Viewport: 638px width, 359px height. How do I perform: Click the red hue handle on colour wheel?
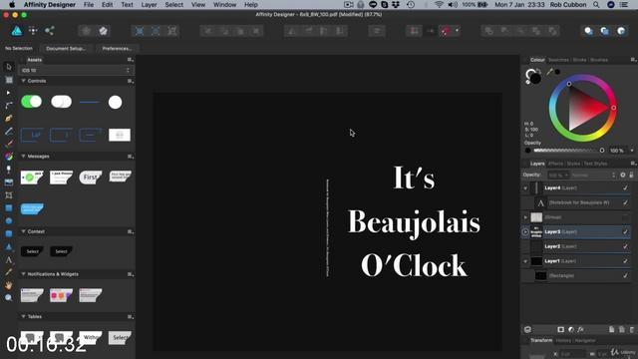(614, 108)
